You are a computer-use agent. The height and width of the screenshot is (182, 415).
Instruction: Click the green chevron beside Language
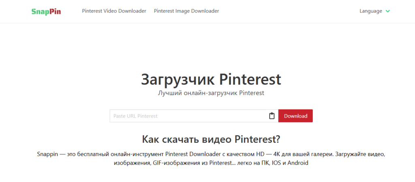388,11
